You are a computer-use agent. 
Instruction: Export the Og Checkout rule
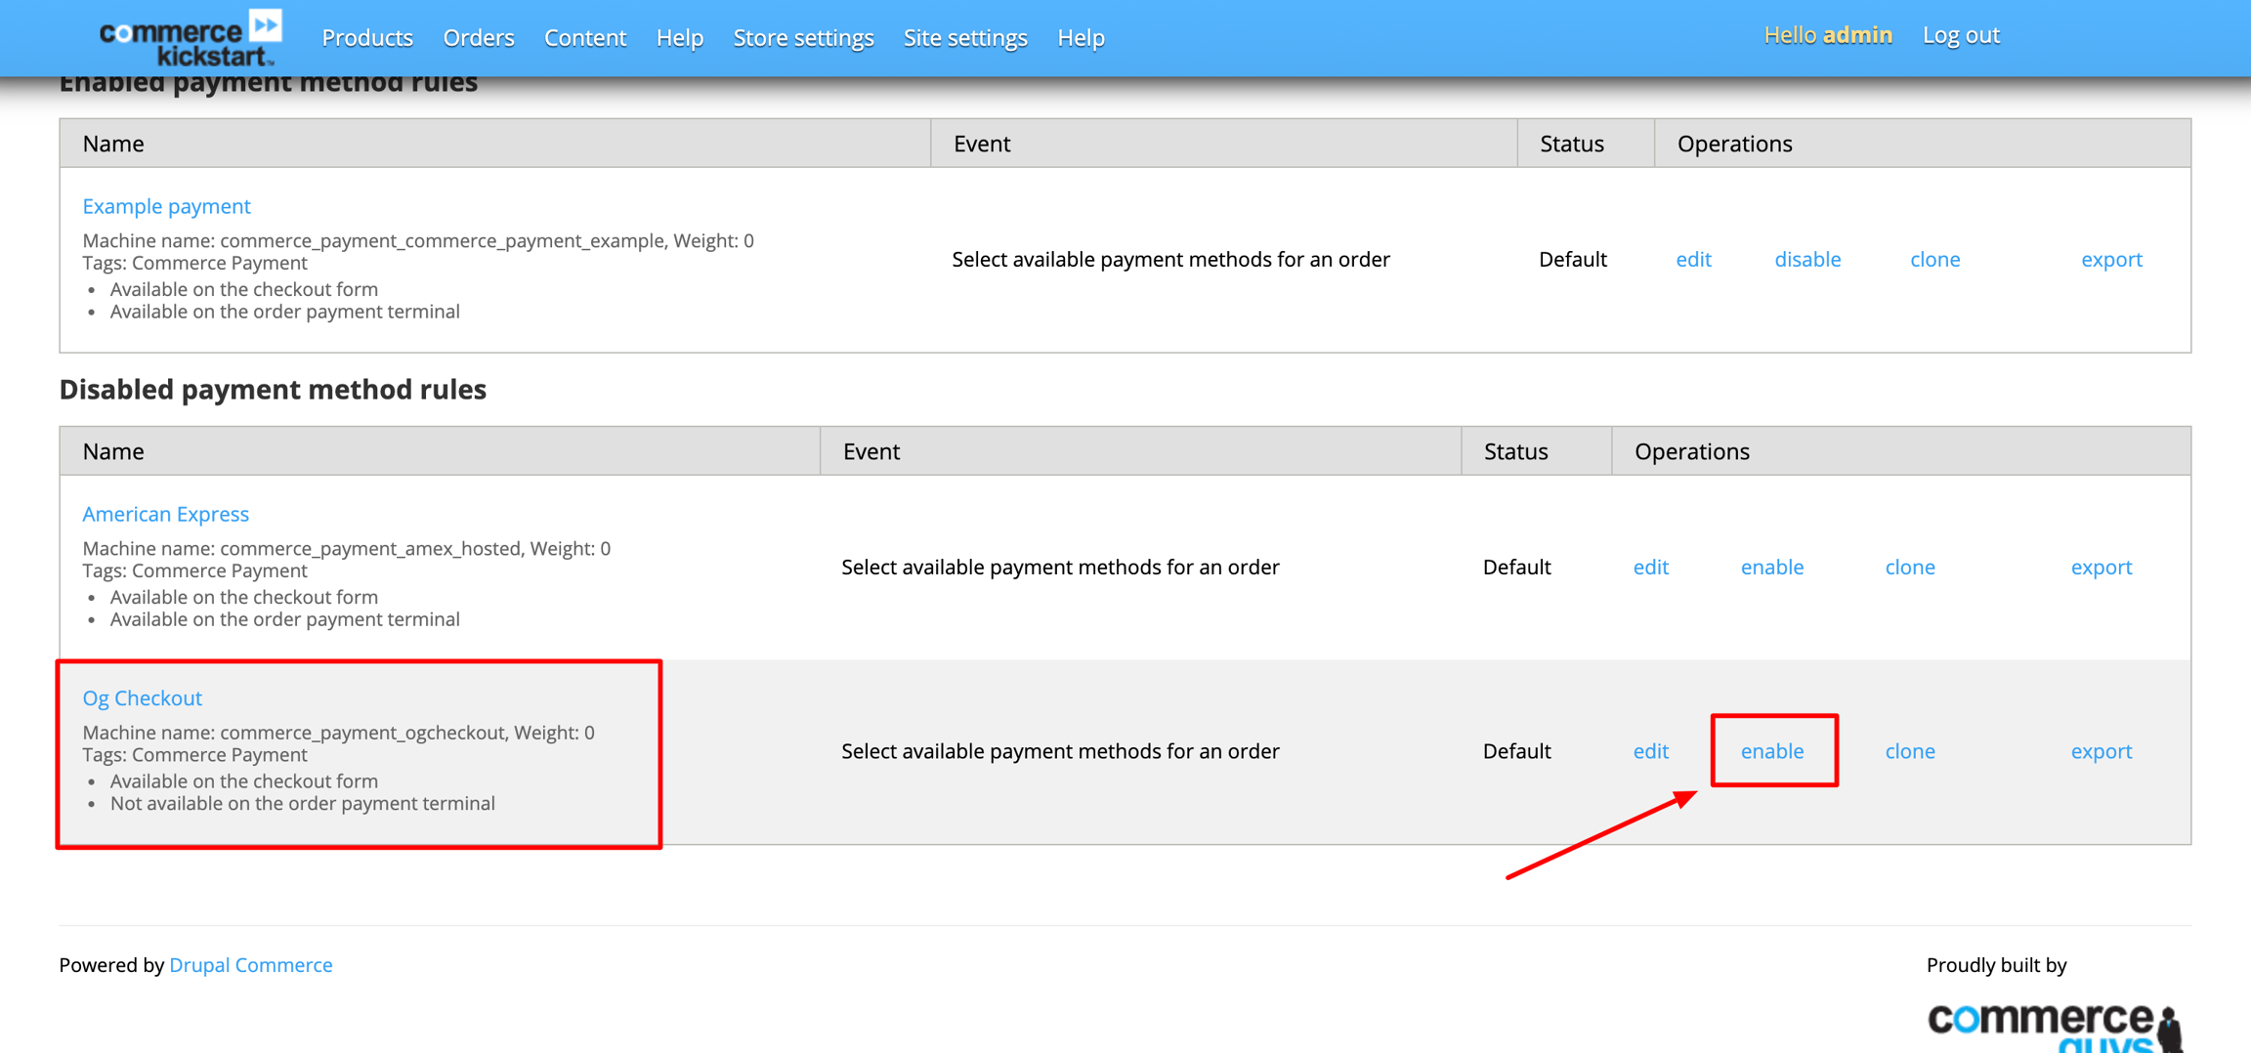tap(2101, 751)
